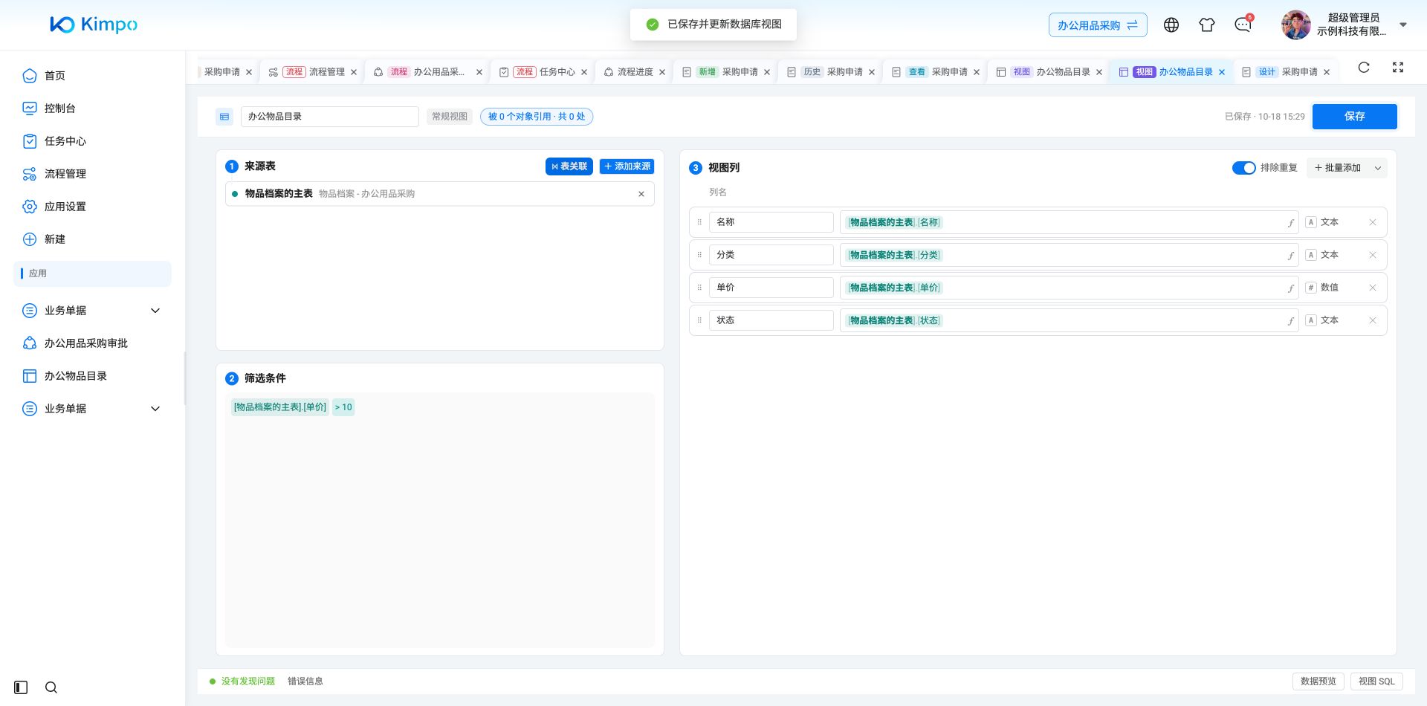Open the 视图 SQL button

(1376, 681)
